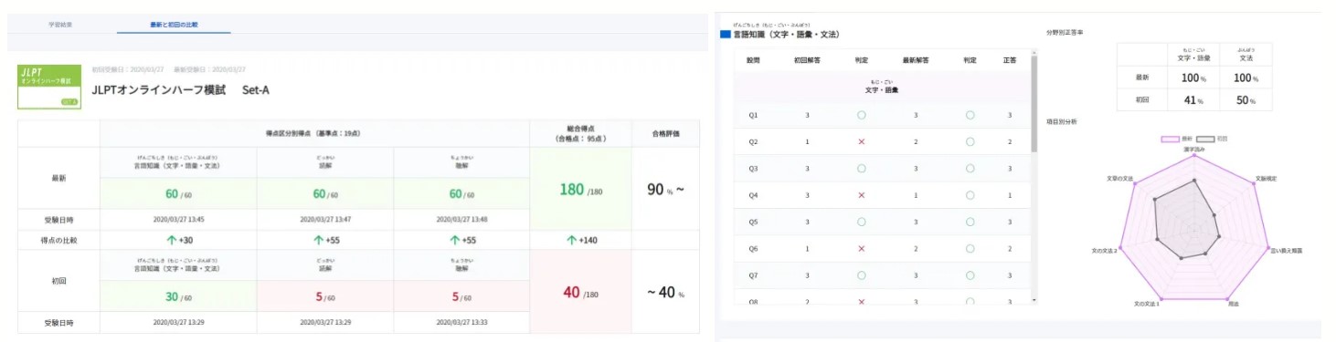Click the JLPTオンラインハーフ模試 Set-A title
Viewport: 1336px width, 342px height.
pyautogui.click(x=181, y=90)
